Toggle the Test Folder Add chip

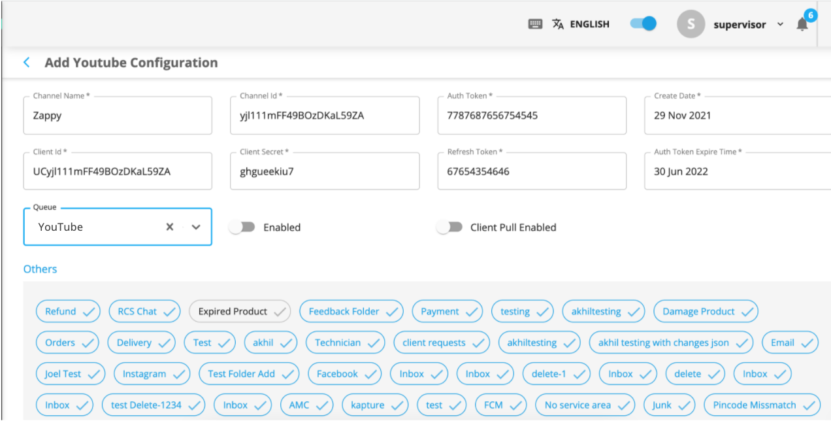[x=249, y=374]
